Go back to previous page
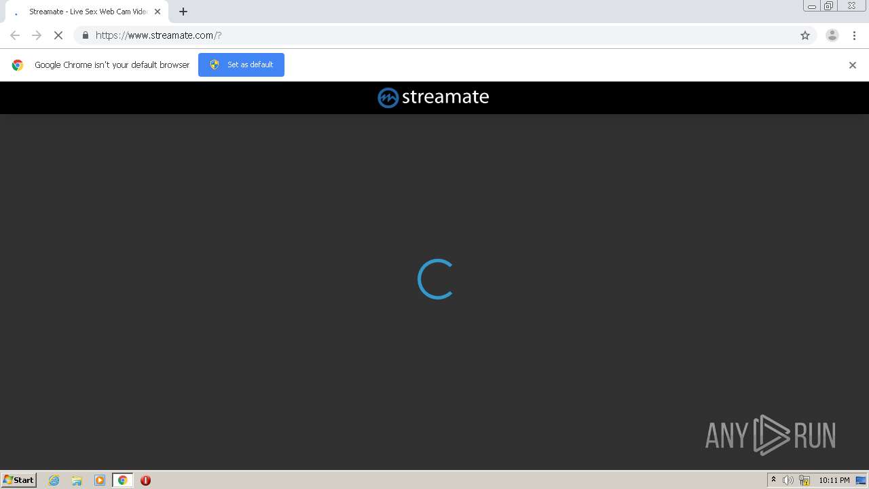 pos(15,35)
